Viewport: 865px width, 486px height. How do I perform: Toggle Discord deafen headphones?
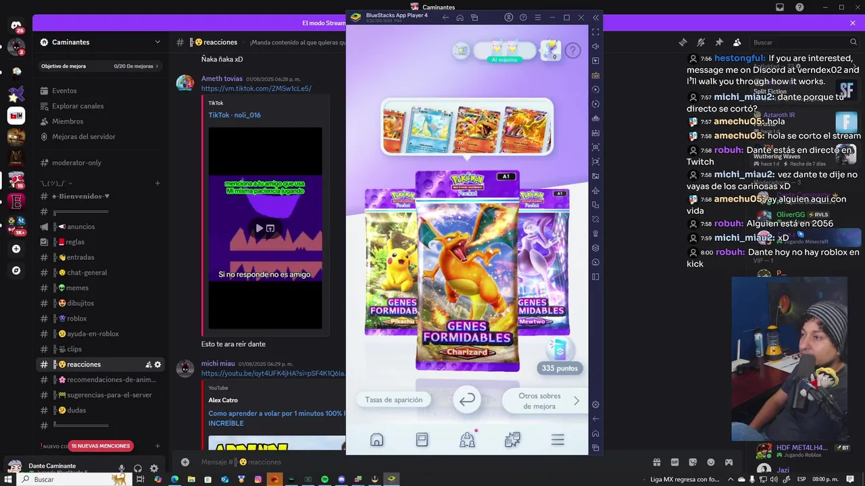pyautogui.click(x=138, y=468)
